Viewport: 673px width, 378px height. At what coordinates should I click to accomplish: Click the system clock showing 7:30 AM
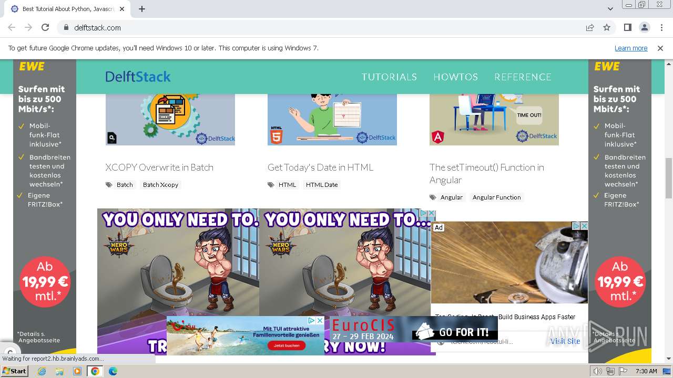[646, 371]
